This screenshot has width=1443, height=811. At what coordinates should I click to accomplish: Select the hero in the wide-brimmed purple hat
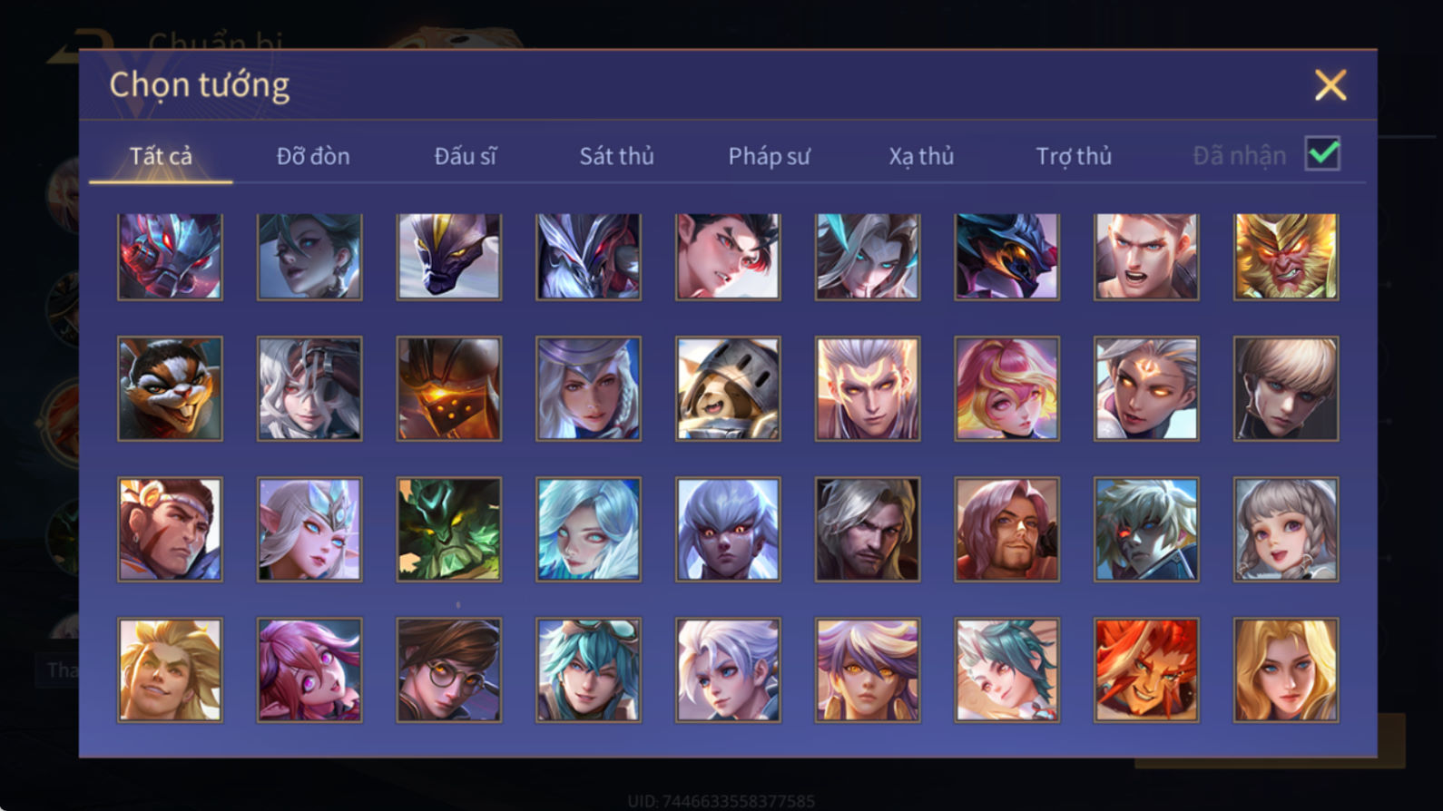588,389
